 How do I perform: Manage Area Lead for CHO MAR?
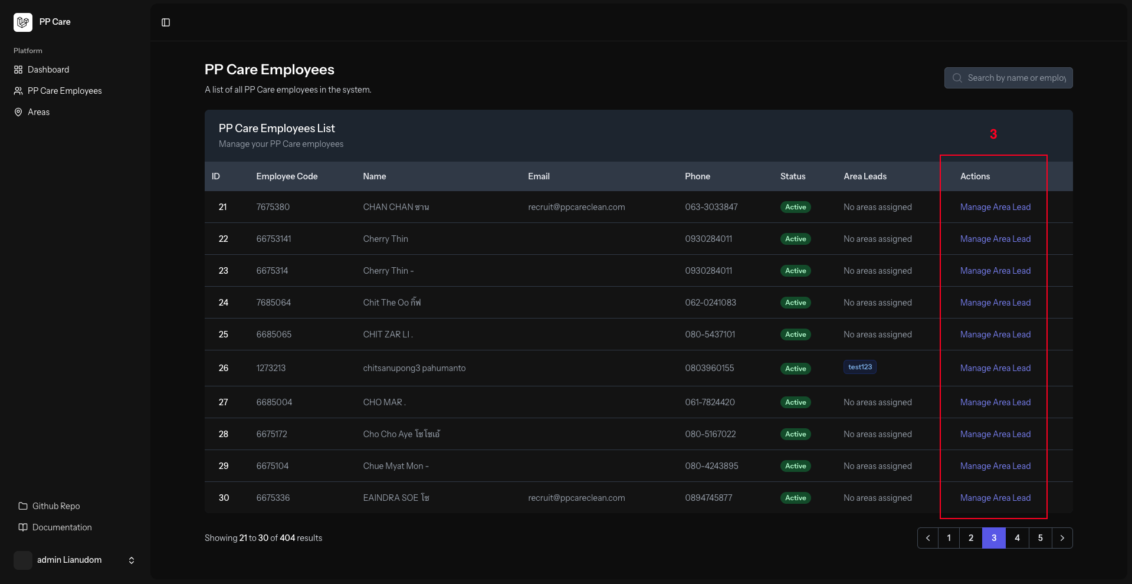pos(995,402)
